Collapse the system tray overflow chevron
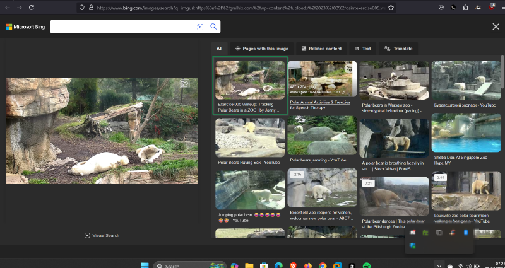The height and width of the screenshot is (268, 505). (439, 265)
